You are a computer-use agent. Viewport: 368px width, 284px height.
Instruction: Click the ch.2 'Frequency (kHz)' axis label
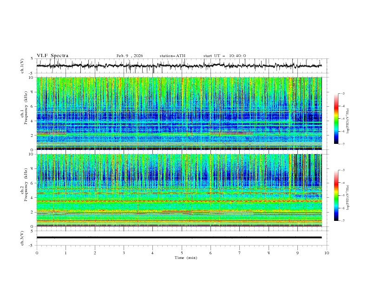click(26, 185)
